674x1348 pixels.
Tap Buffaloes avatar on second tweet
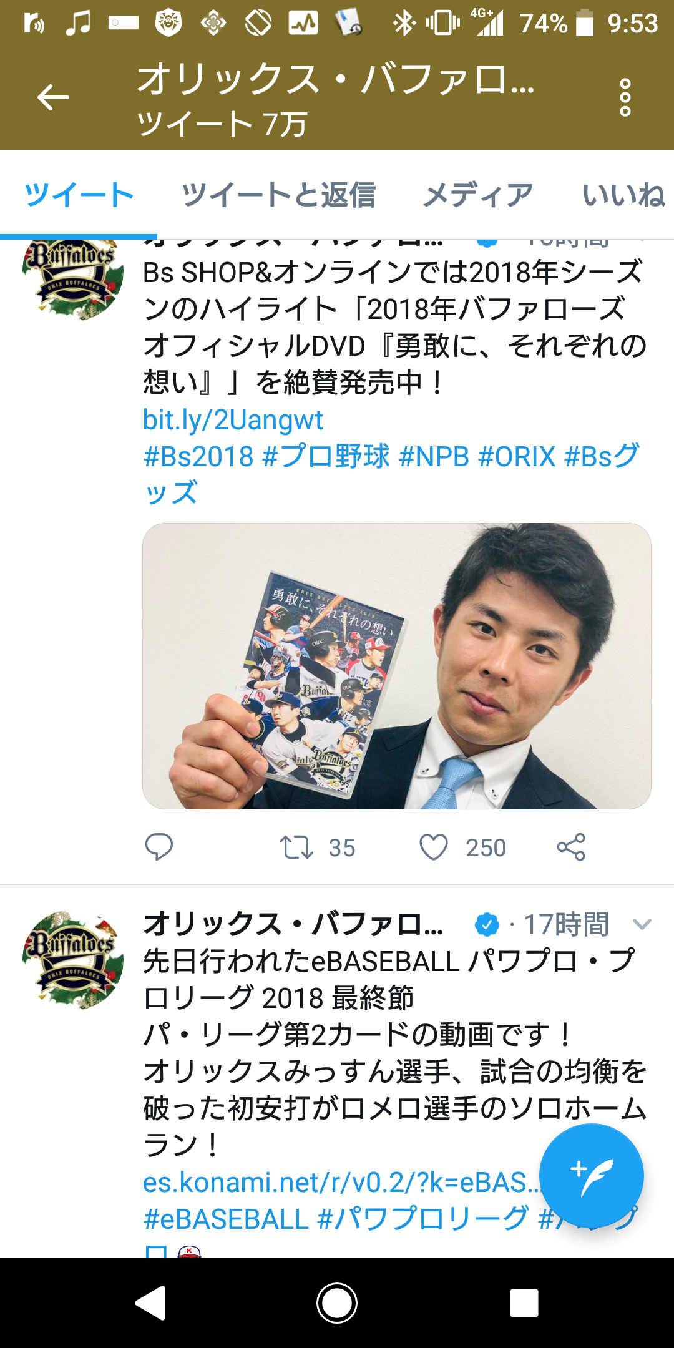(x=73, y=959)
